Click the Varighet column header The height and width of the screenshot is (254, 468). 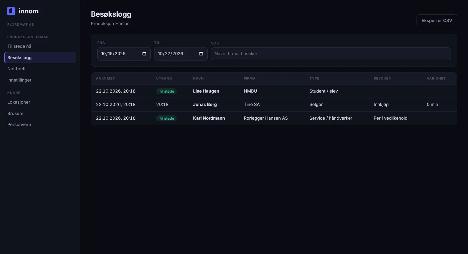pyautogui.click(x=436, y=79)
